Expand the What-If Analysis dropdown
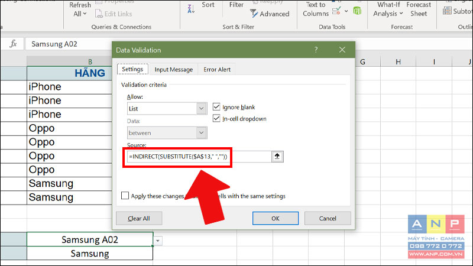Screen dimensions: 473x266 (x=401, y=14)
